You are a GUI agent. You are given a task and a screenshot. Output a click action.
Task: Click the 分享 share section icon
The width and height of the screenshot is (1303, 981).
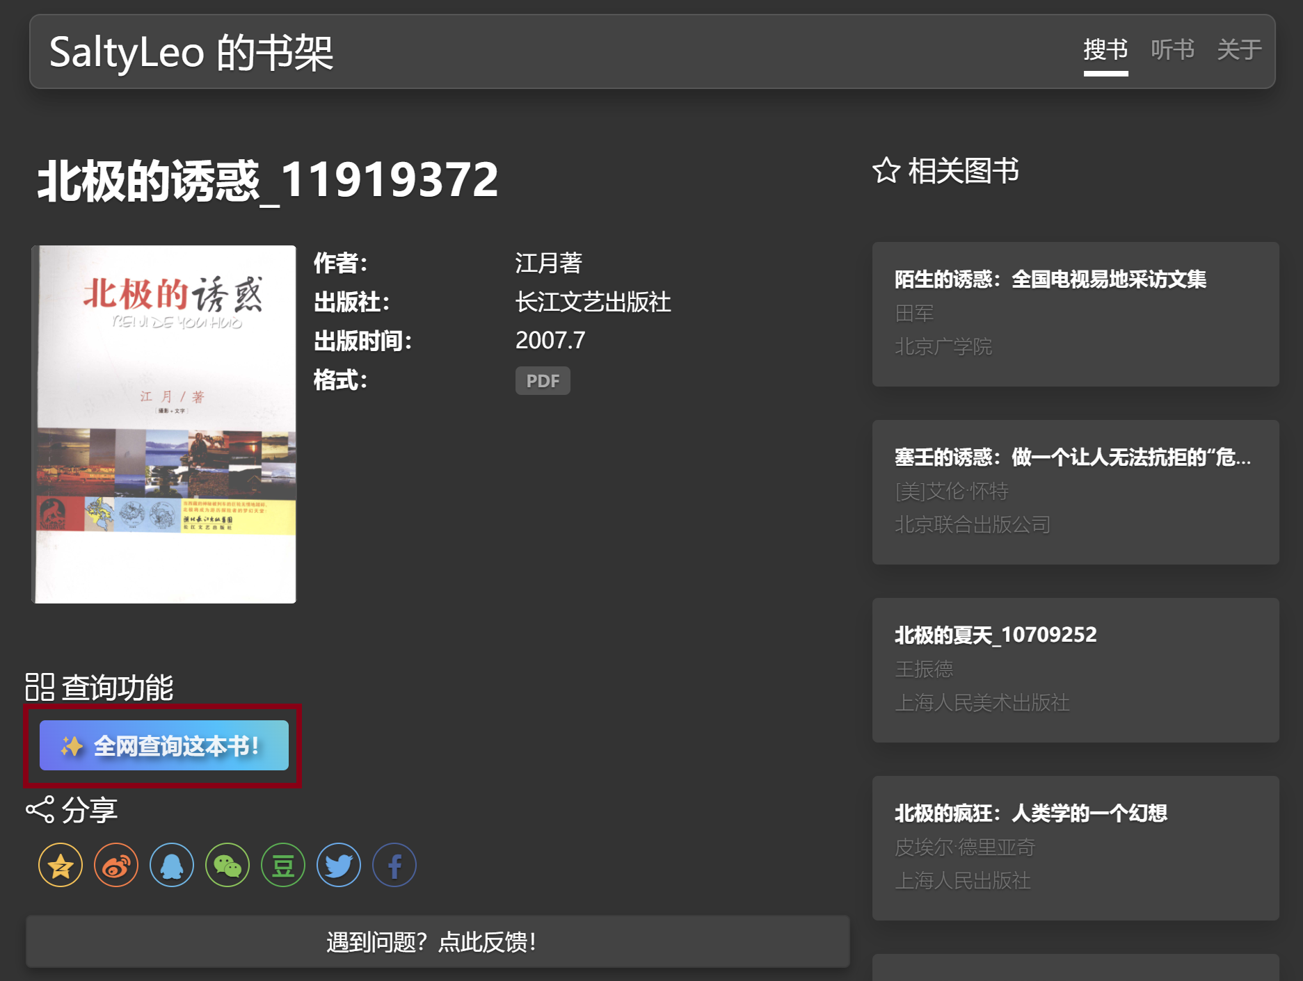click(x=40, y=809)
